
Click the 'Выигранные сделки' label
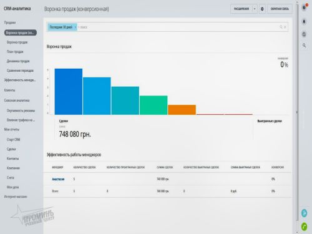(x=270, y=121)
